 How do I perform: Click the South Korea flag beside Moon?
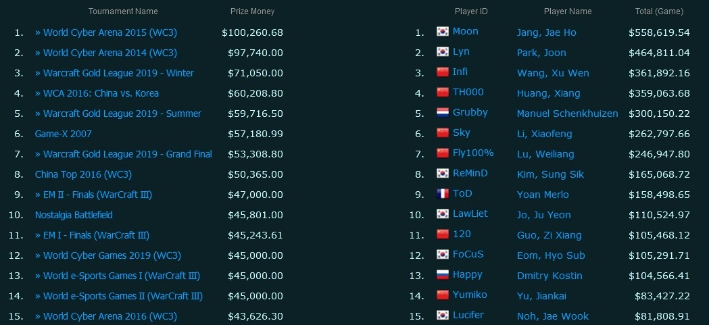pos(442,31)
